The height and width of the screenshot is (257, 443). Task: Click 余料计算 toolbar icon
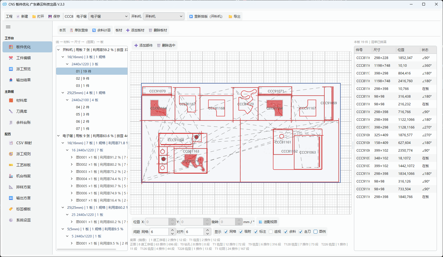tap(94, 30)
